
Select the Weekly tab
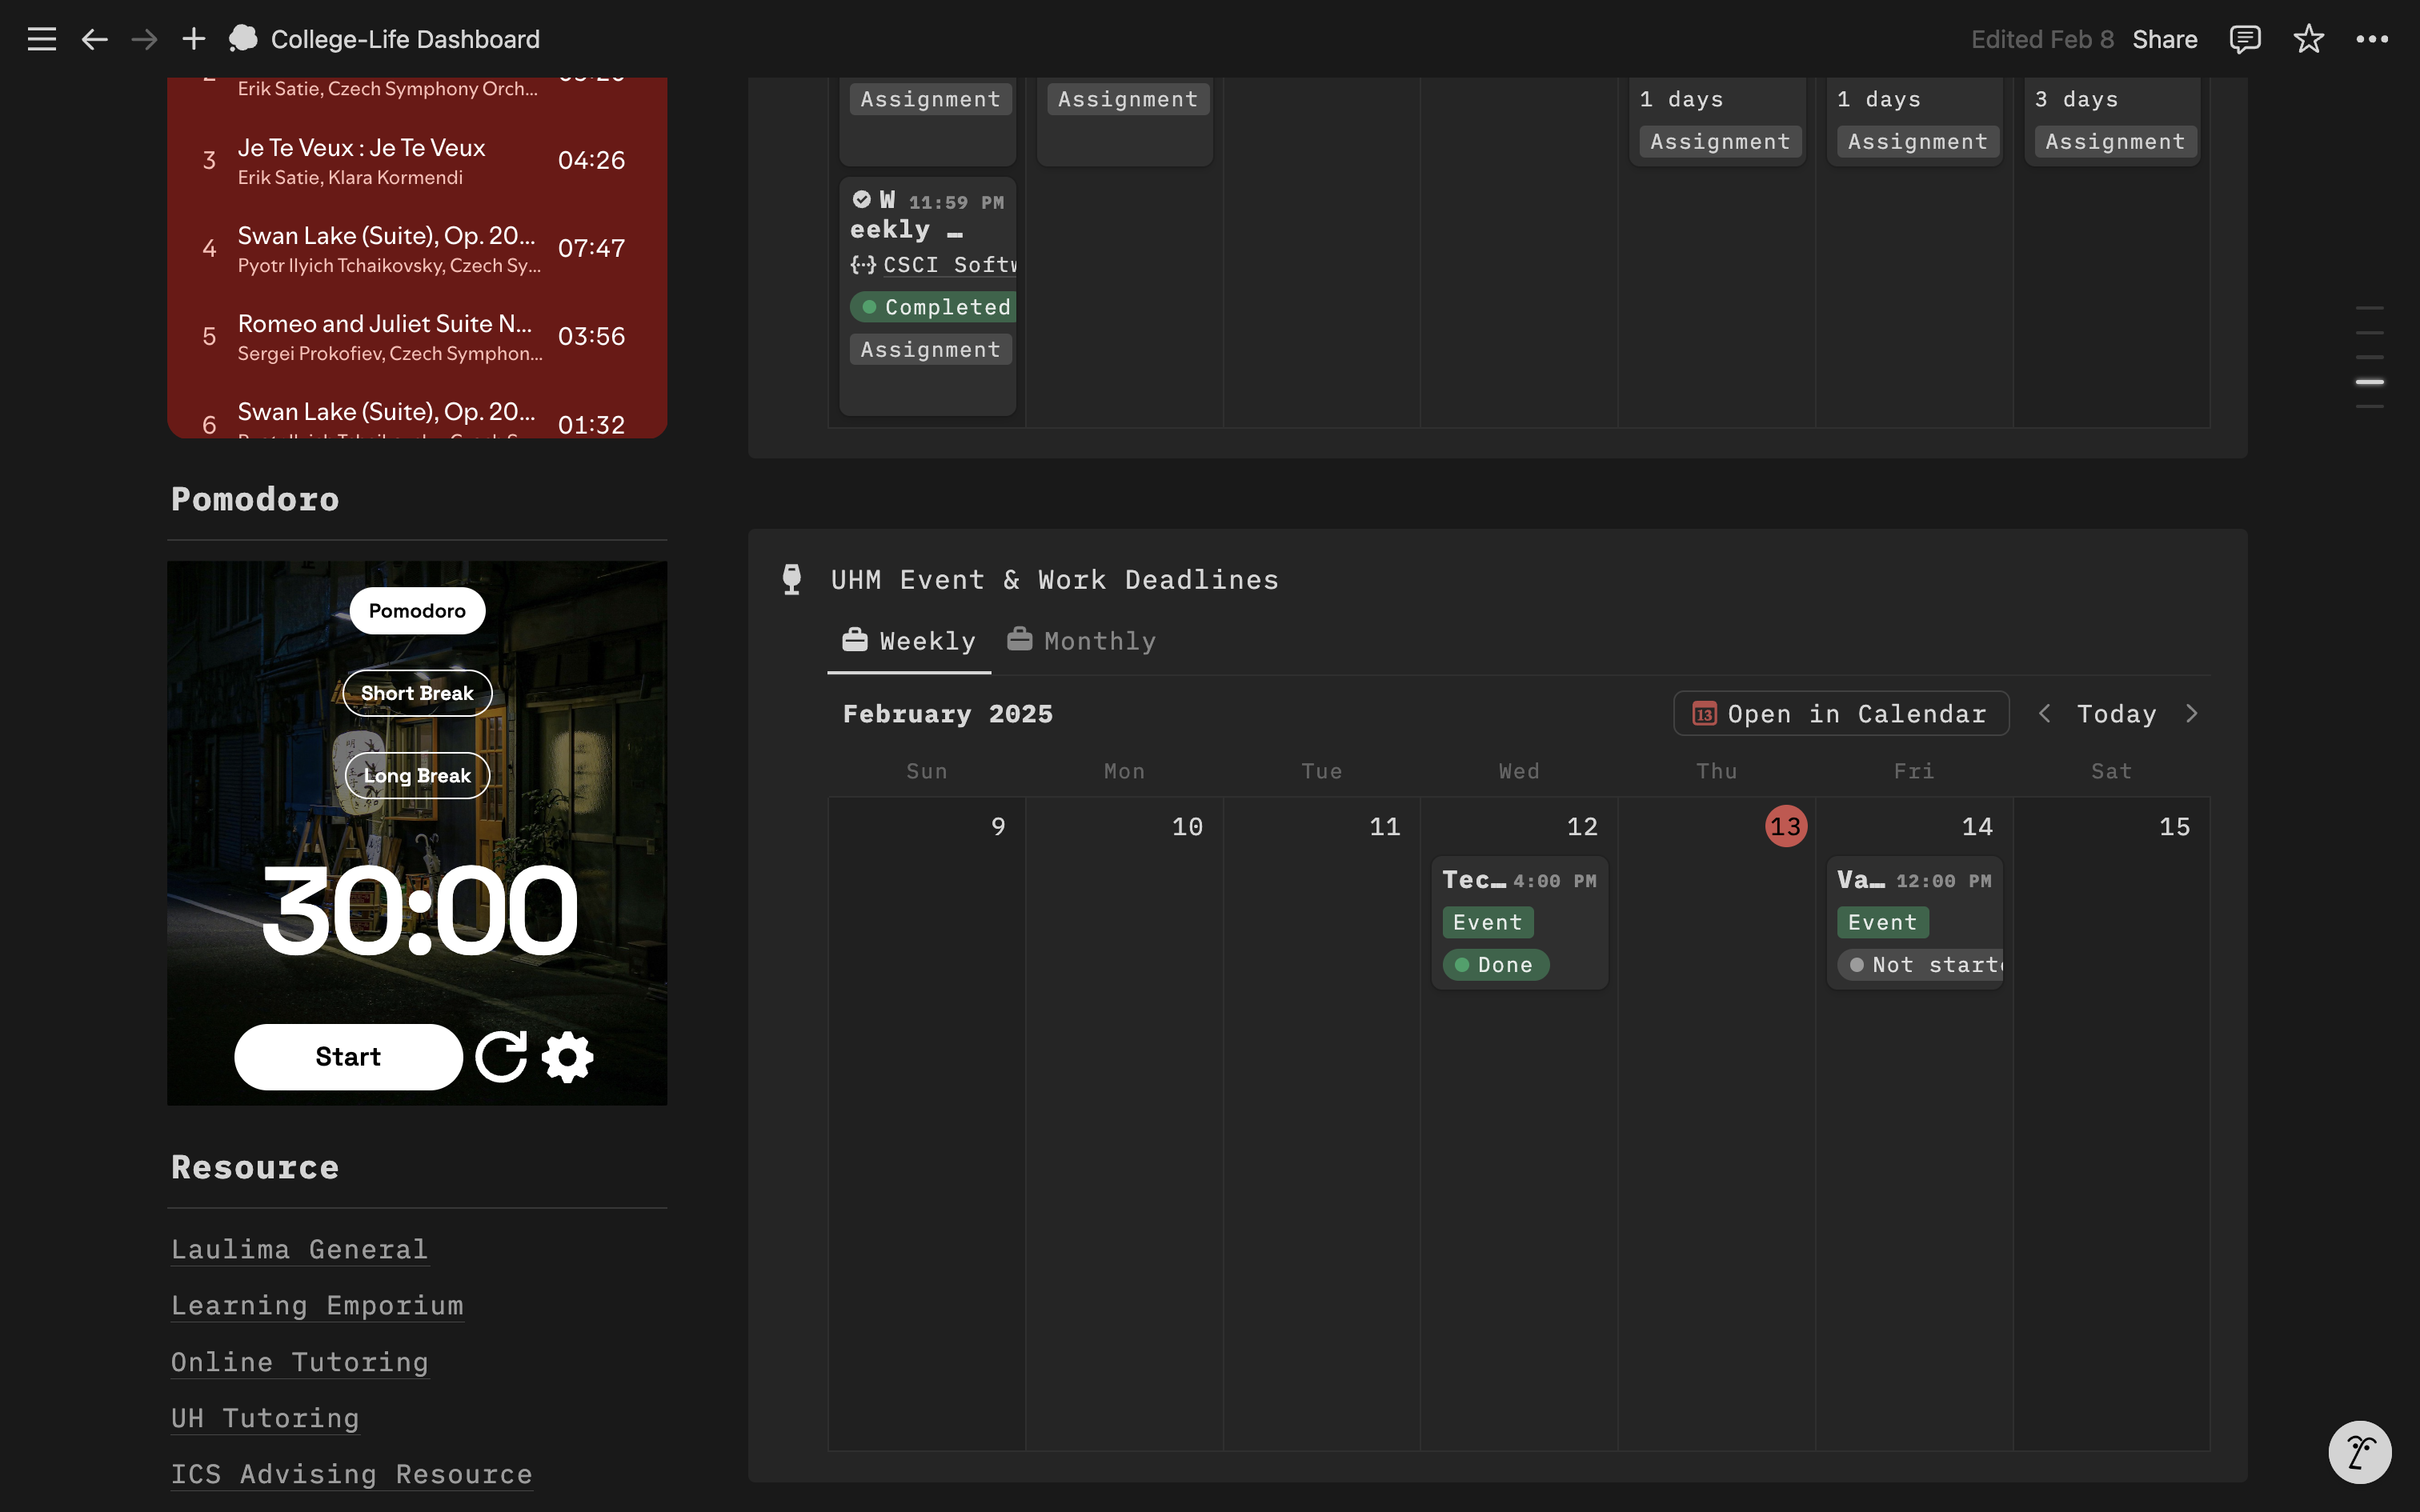tap(908, 641)
